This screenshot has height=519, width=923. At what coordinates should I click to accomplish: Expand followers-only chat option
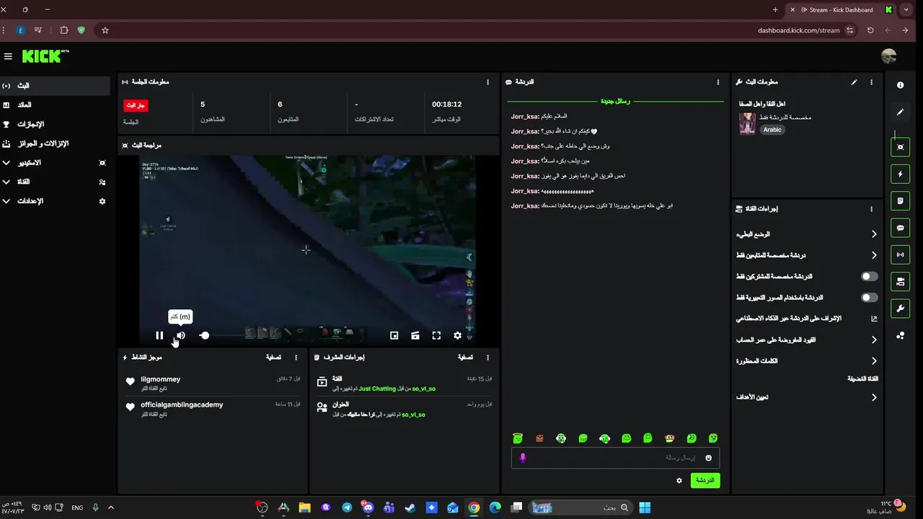807,255
